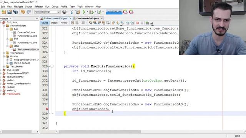The height and width of the screenshot is (138, 246).
Task: Click the Open Project toolbar icon
Action: [9, 12]
